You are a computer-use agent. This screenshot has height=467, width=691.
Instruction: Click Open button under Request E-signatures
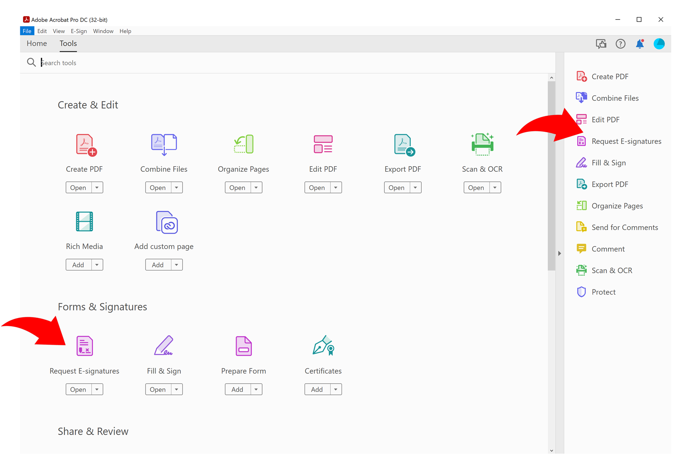tap(79, 390)
